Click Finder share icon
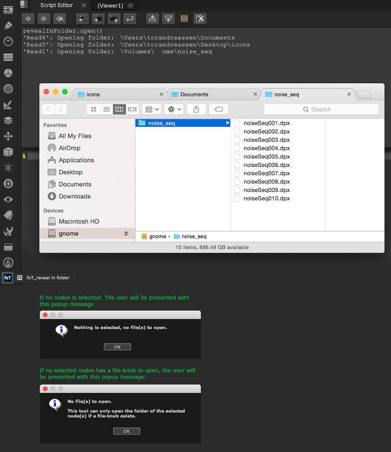This screenshot has width=391, height=452. [196, 109]
